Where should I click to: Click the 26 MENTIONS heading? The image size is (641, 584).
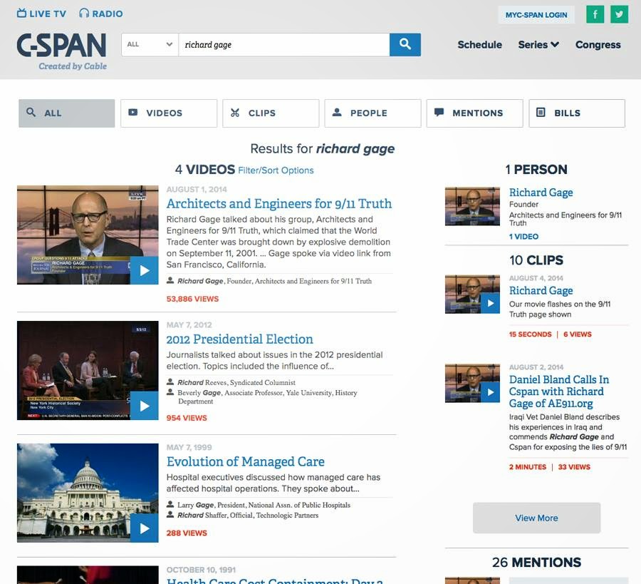click(x=536, y=563)
